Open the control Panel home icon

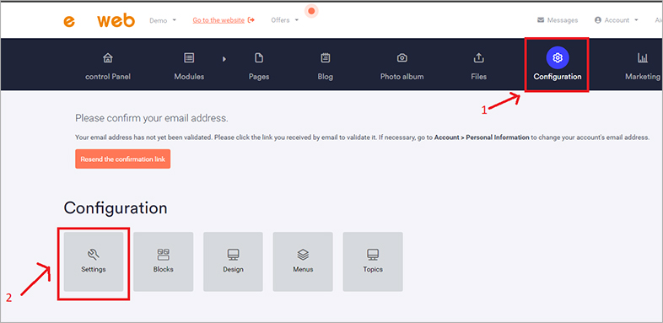pyautogui.click(x=108, y=58)
